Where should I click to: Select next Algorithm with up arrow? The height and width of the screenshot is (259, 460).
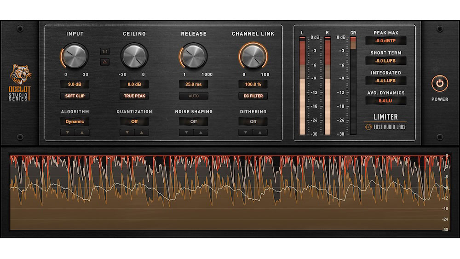pyautogui.click(x=82, y=132)
